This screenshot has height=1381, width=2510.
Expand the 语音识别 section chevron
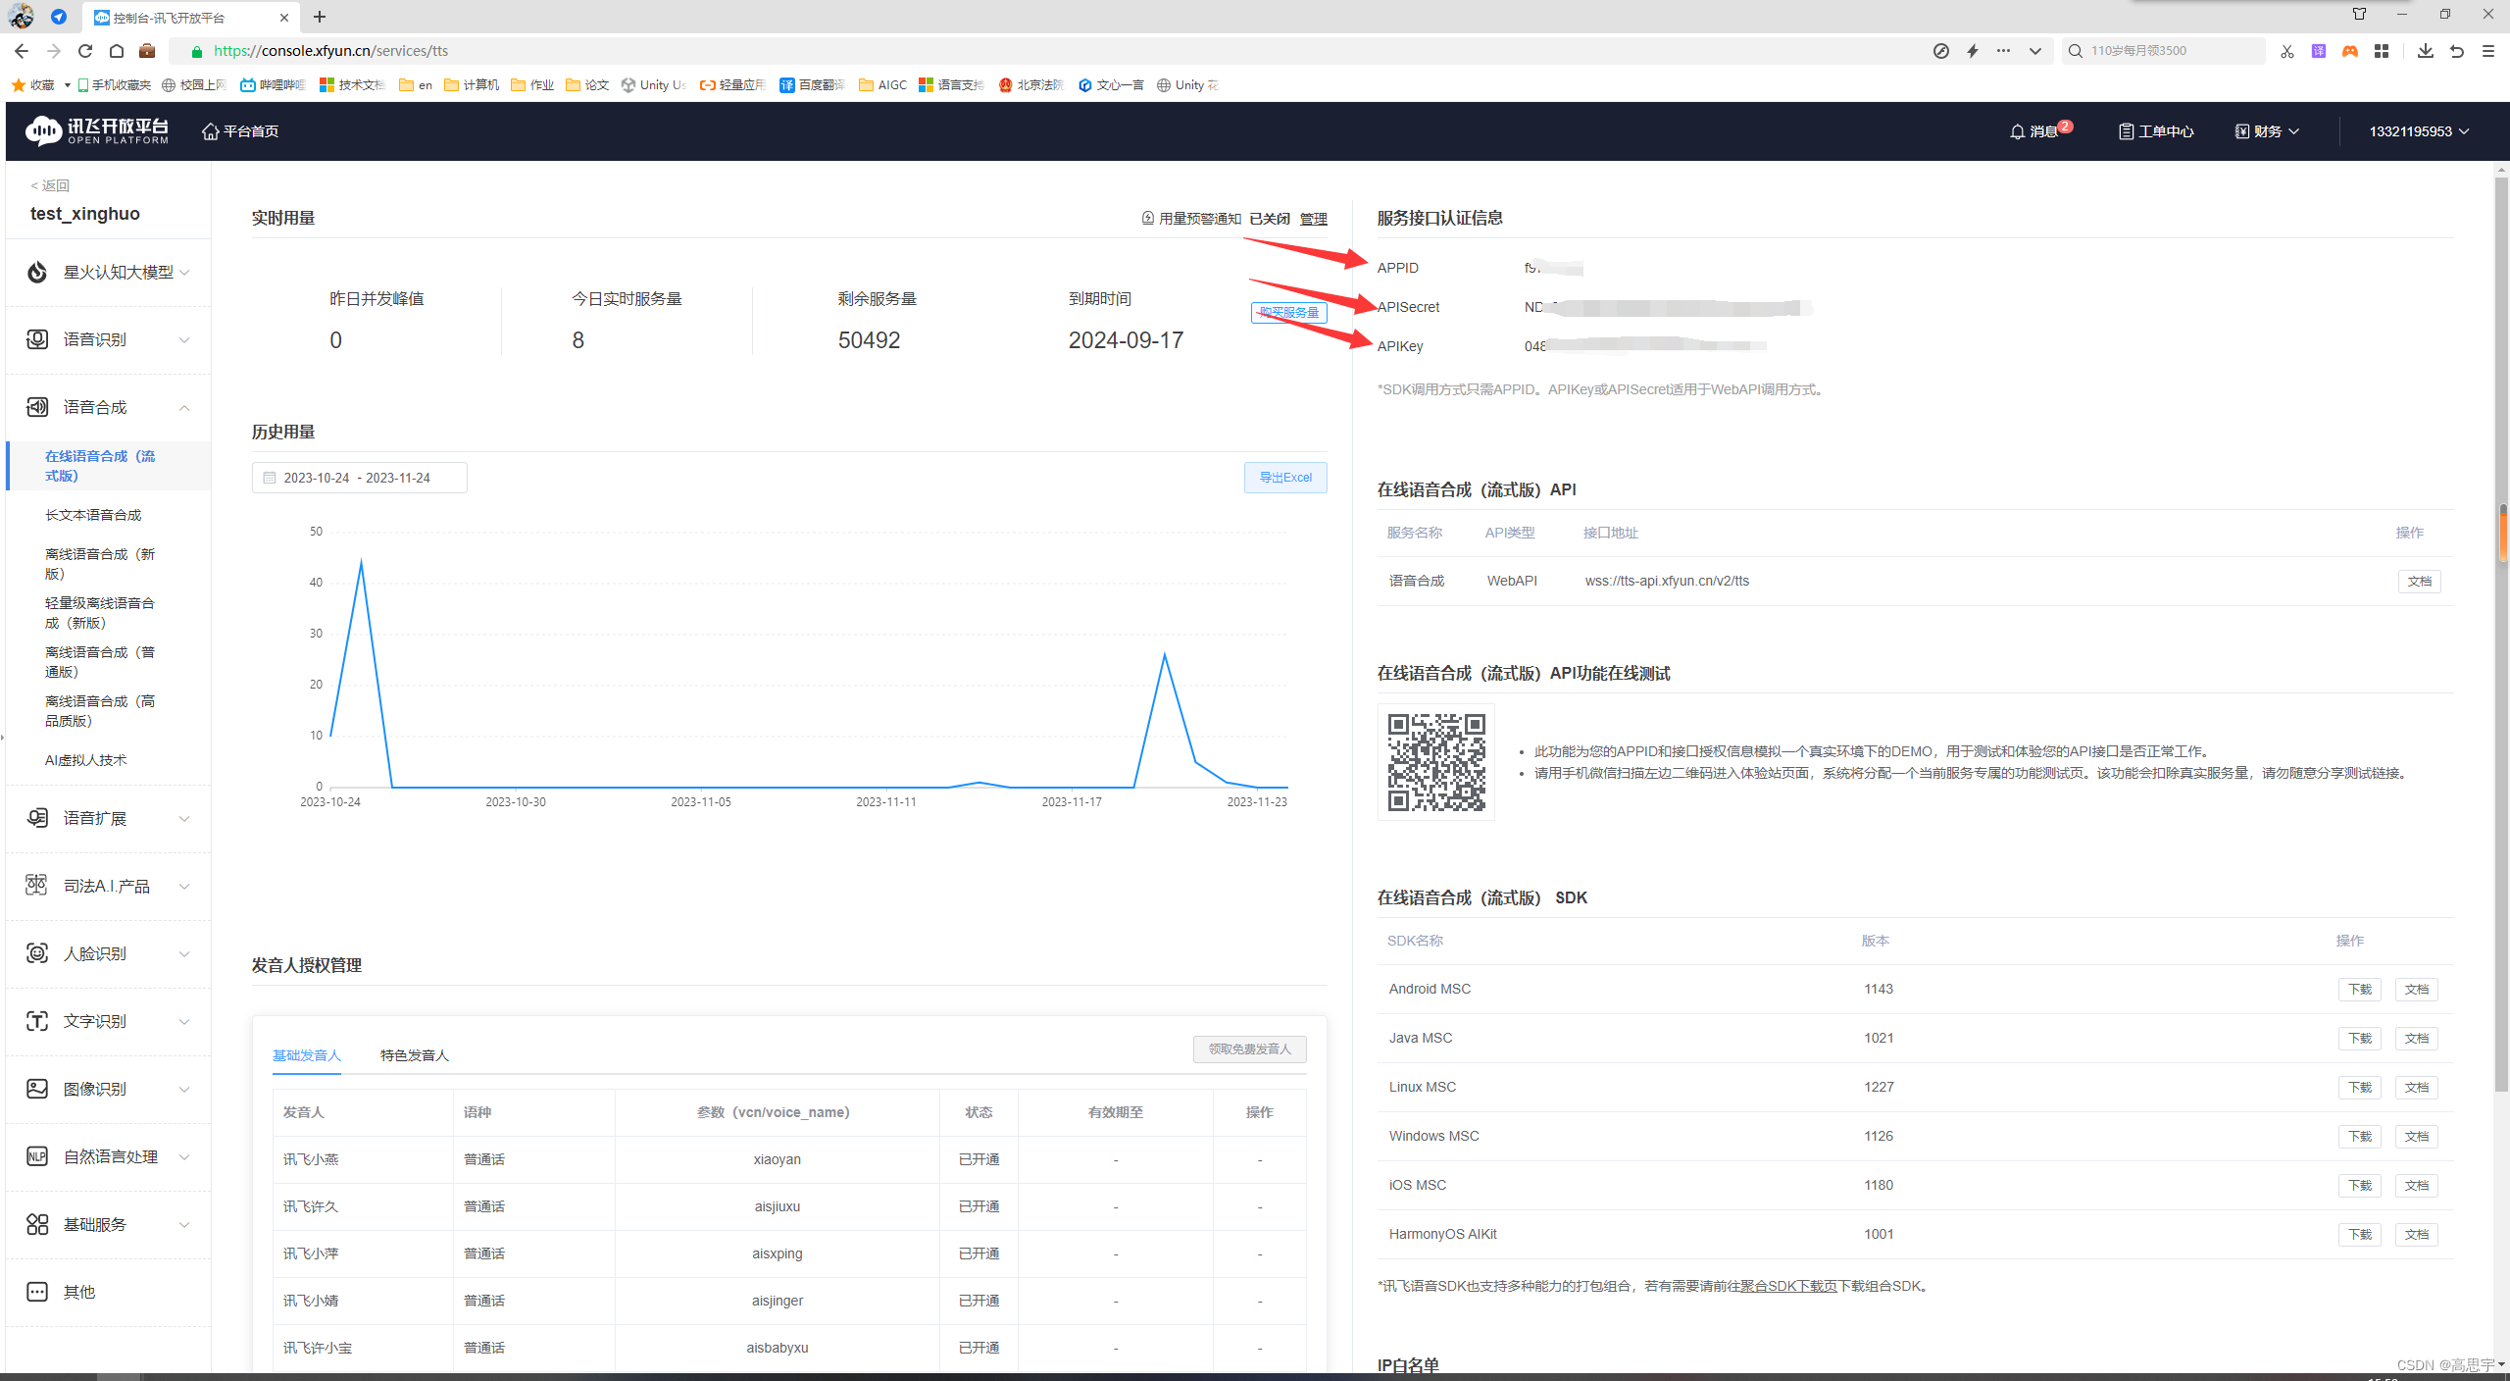coord(184,340)
